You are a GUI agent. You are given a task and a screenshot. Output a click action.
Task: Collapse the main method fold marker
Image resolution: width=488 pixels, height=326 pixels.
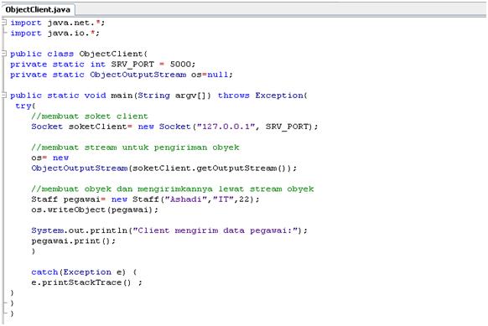[x=3, y=96]
